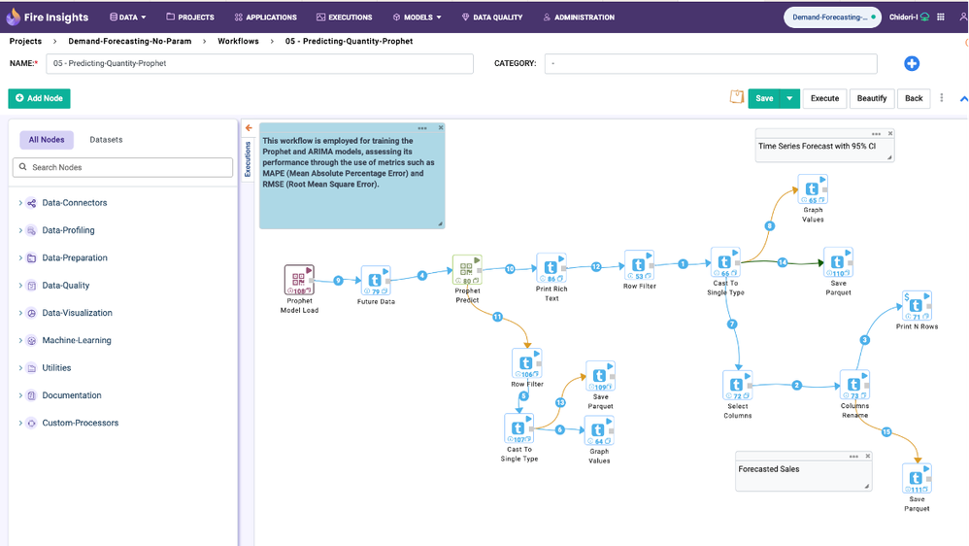
Task: Click the Add Node button
Action: [39, 98]
